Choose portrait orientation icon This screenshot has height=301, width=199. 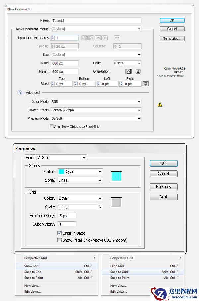click(128, 71)
